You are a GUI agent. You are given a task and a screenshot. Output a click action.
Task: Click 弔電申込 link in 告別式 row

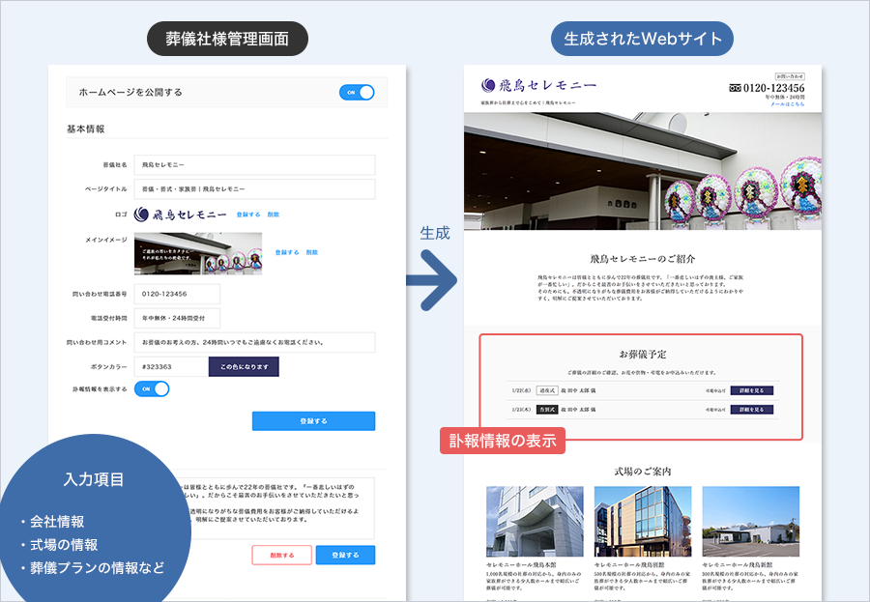tap(715, 410)
